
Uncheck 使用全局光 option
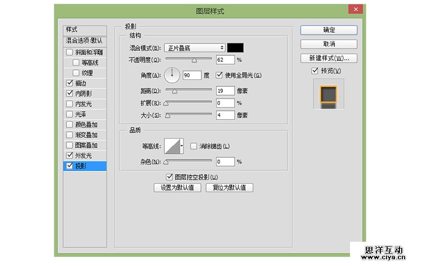[x=219, y=75]
